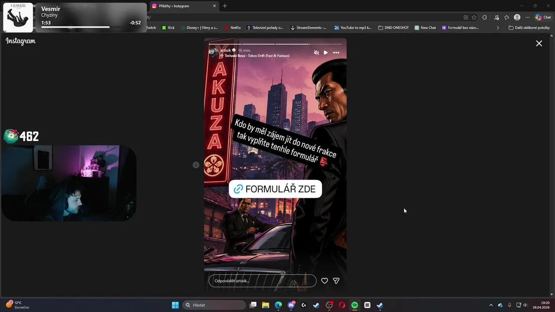Open the clock showing 19:20
Image resolution: width=555 pixels, height=312 pixels.
[542, 305]
